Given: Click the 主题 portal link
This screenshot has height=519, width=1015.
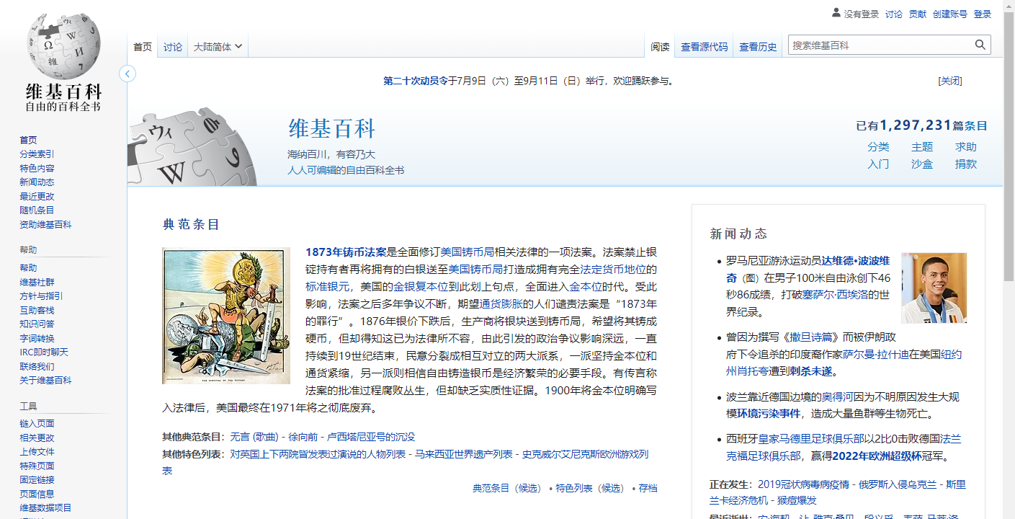Looking at the screenshot, I should (922, 146).
